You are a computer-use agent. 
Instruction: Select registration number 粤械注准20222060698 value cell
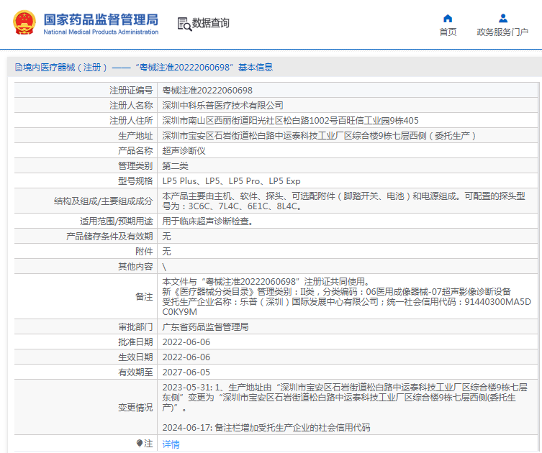tap(207, 91)
